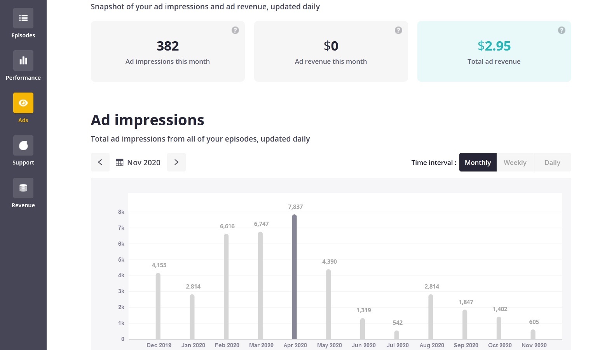Open the Support icon in sidebar
614x350 pixels.
pyautogui.click(x=23, y=145)
